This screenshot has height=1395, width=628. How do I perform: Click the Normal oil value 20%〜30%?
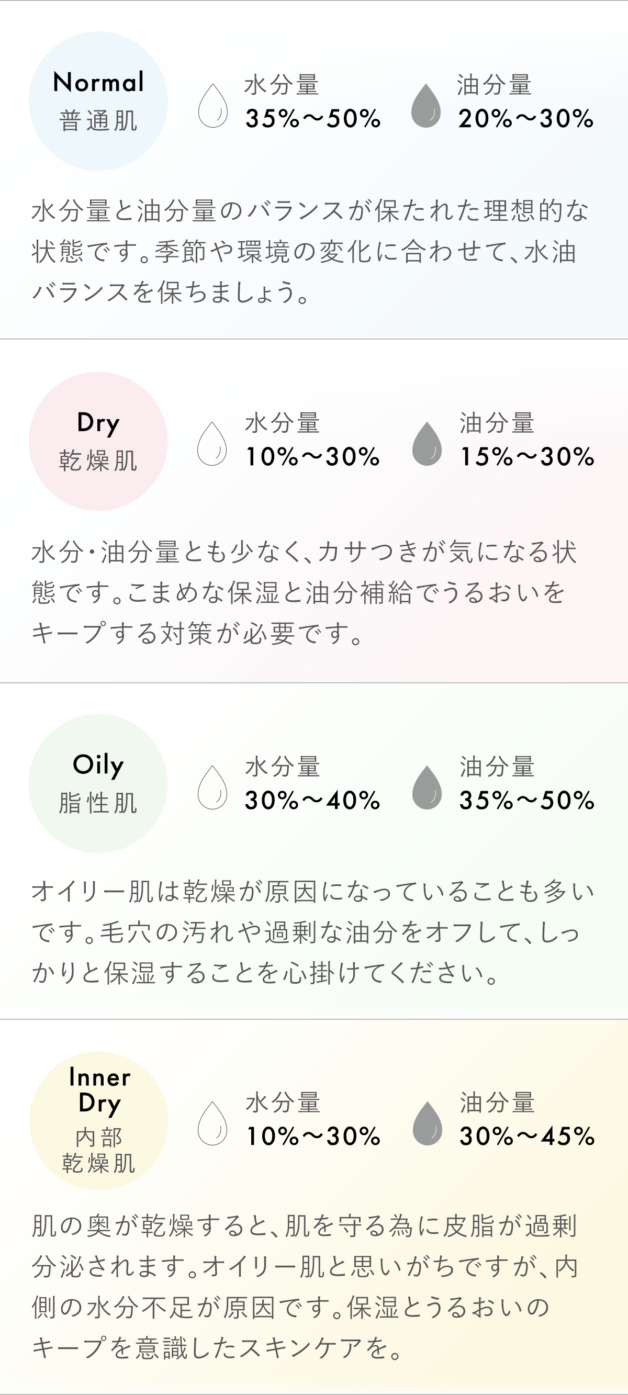(x=525, y=119)
